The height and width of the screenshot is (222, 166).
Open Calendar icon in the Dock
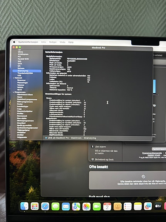tap(107, 207)
